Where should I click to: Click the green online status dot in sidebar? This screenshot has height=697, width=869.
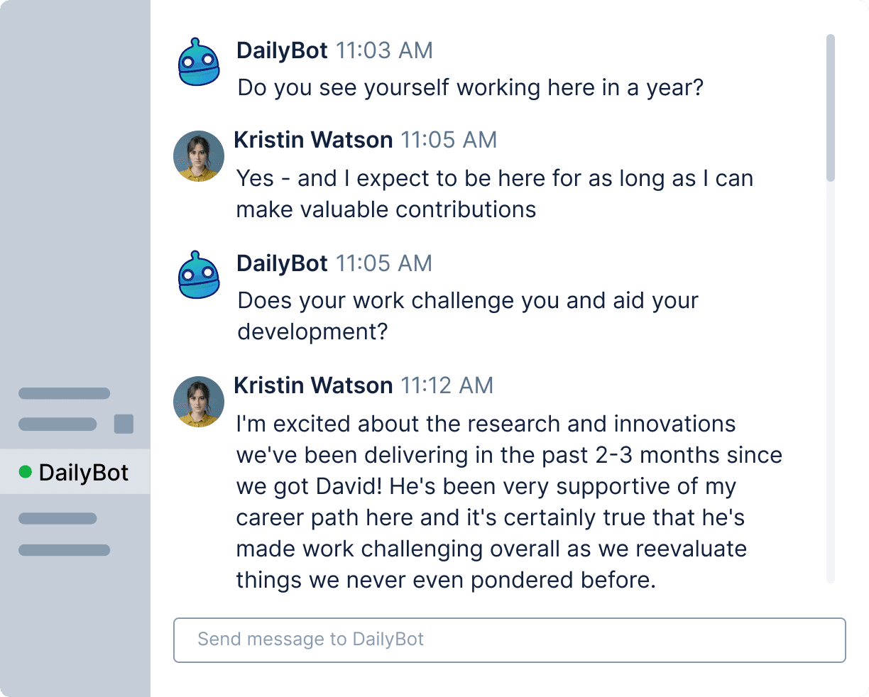[26, 472]
